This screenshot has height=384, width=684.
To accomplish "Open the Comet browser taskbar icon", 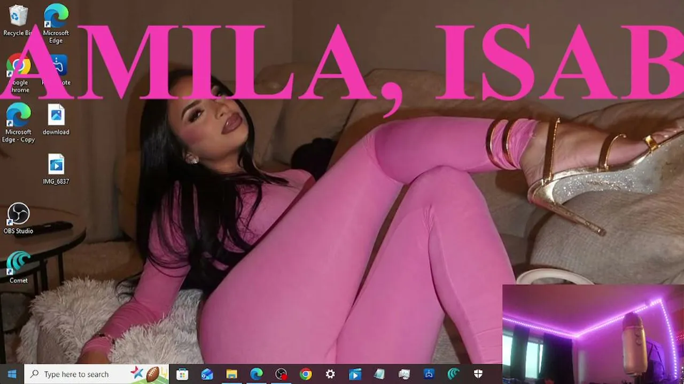I will pyautogui.click(x=454, y=374).
